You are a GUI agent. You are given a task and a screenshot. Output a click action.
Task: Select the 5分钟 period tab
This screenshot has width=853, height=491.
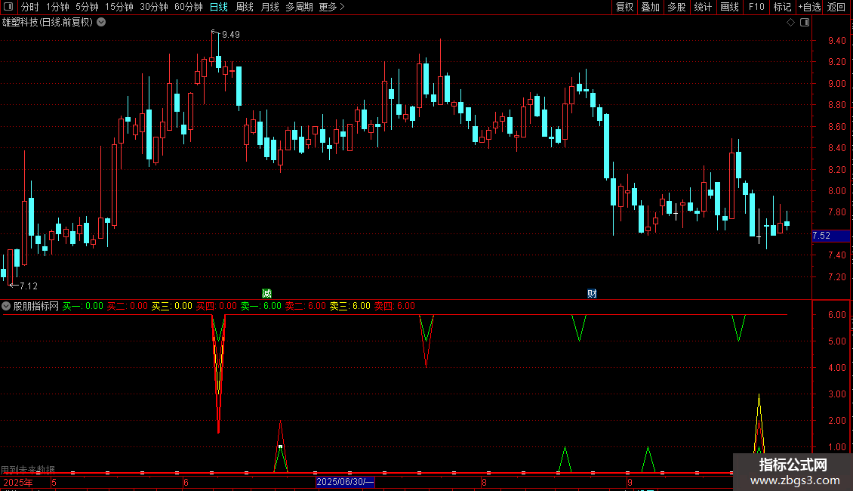tap(87, 7)
